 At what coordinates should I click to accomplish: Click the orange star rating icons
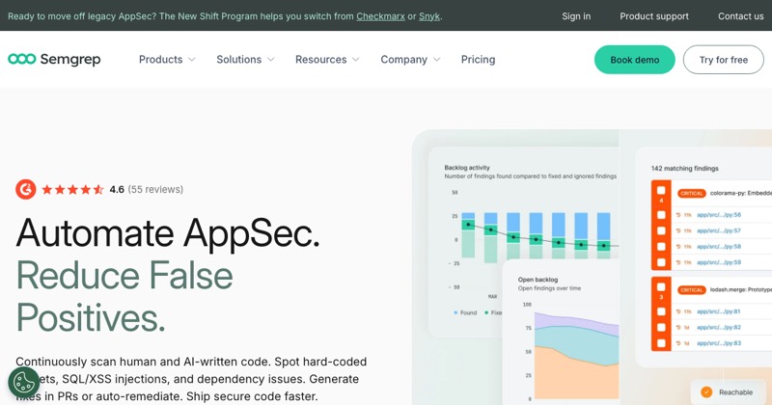tap(72, 189)
